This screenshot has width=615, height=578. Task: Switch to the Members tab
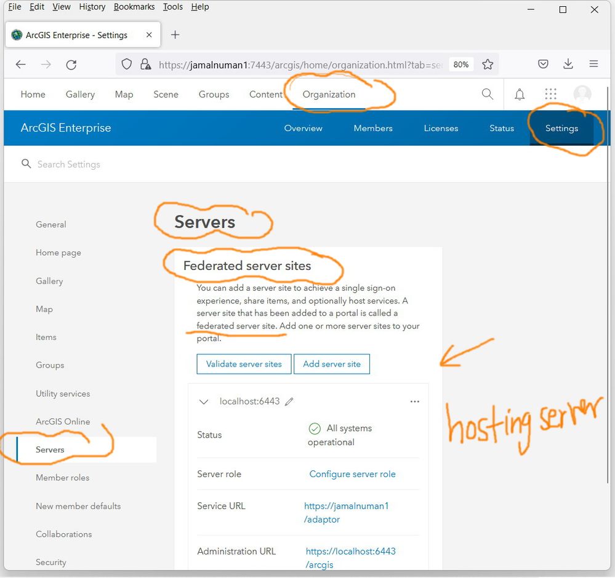pos(373,128)
